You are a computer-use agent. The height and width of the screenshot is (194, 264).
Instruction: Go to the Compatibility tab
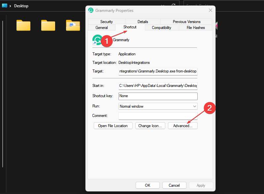click(161, 28)
